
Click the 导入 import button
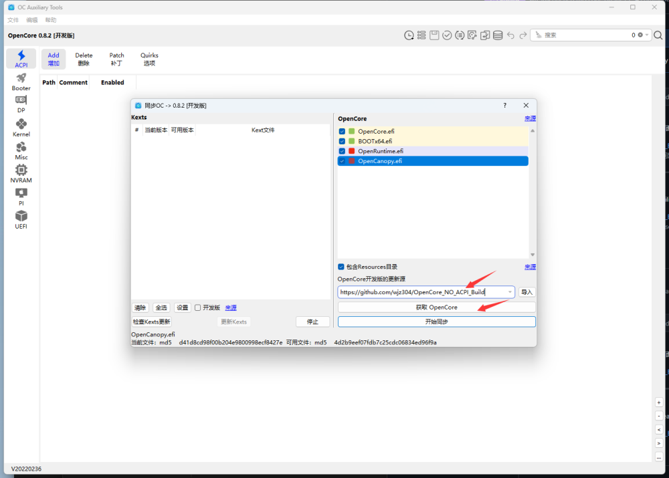[527, 292]
